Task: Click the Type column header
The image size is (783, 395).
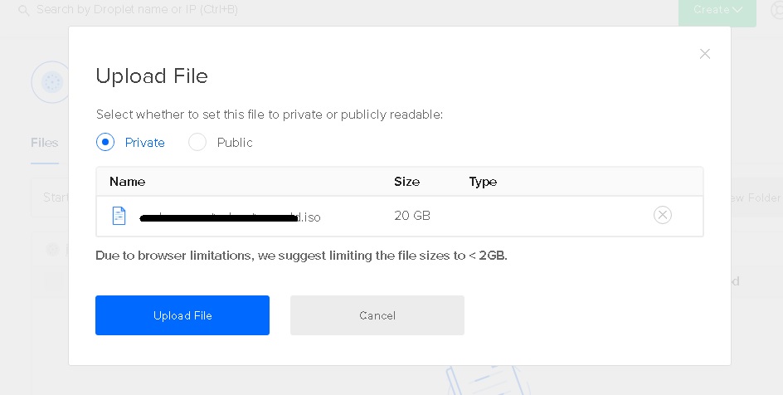Action: click(x=483, y=182)
